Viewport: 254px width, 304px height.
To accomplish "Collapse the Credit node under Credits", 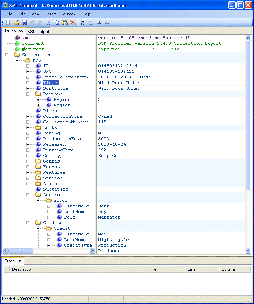I will click(38, 229).
